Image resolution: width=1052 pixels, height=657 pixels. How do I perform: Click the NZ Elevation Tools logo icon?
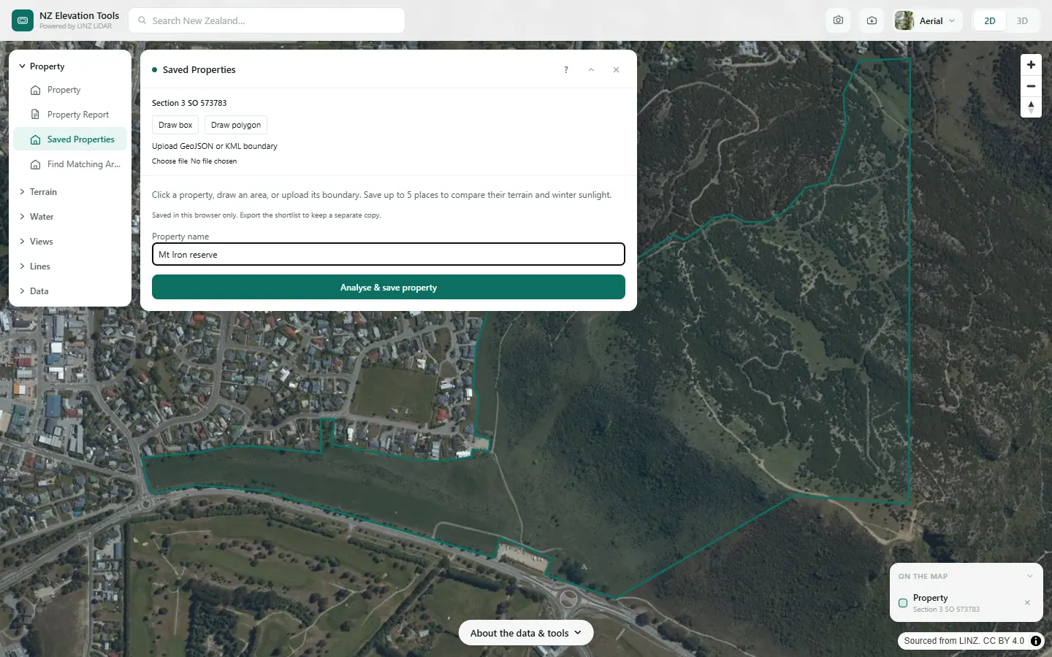click(x=23, y=20)
